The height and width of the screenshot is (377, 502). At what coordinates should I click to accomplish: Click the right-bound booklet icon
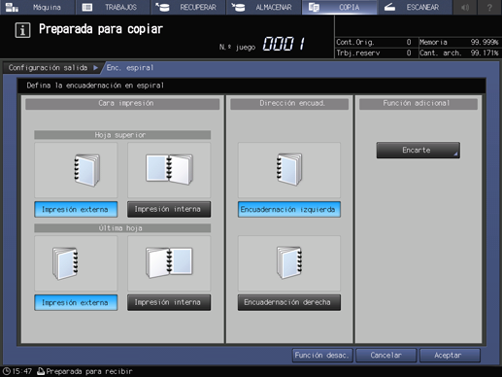click(289, 263)
